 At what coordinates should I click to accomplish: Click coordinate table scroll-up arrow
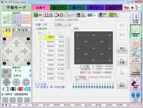pyautogui.click(x=67, y=36)
